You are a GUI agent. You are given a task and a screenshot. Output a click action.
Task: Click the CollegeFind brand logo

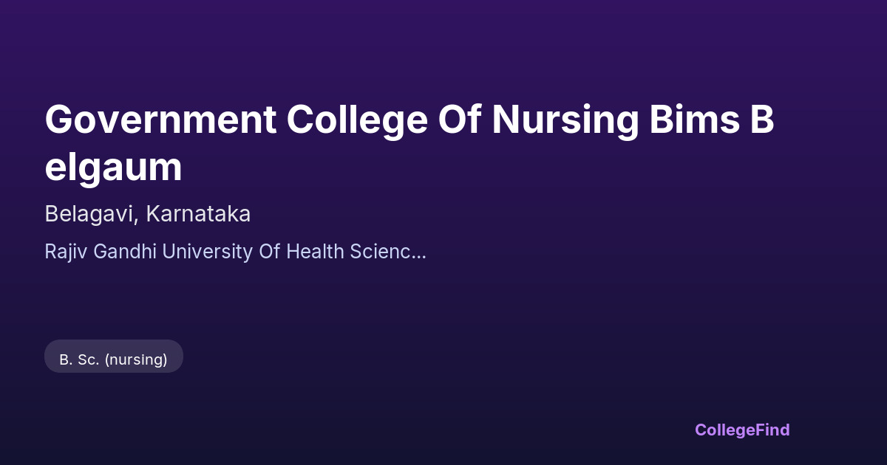point(741,430)
